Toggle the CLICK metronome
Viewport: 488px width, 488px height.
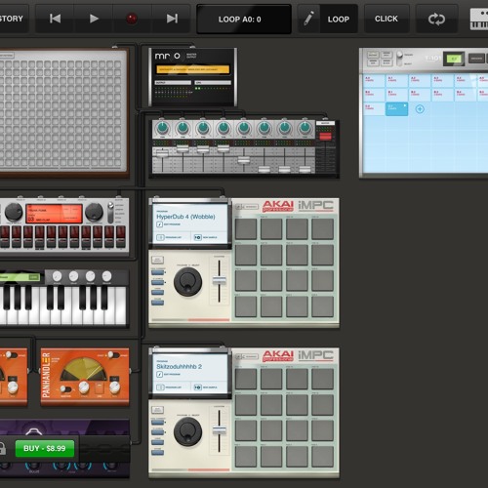coord(386,19)
